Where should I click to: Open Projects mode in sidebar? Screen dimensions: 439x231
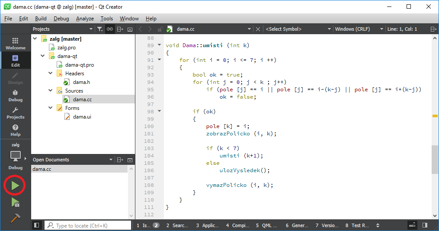point(16,113)
